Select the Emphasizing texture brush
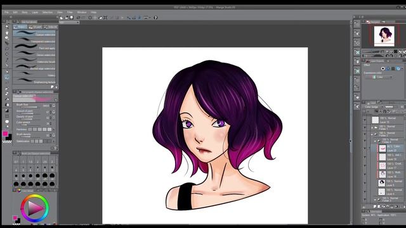The width and height of the screenshot is (406, 228). (x=34, y=81)
